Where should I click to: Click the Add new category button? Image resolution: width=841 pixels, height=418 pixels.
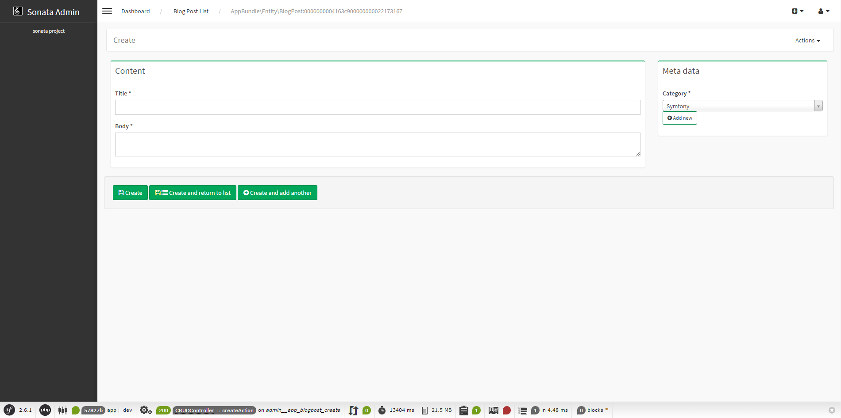coord(679,118)
